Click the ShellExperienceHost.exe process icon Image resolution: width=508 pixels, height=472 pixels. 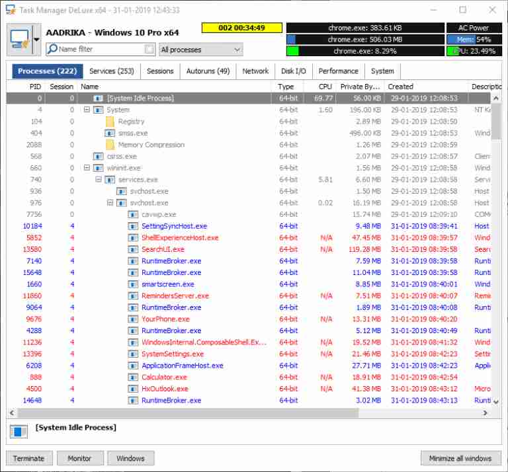[133, 237]
